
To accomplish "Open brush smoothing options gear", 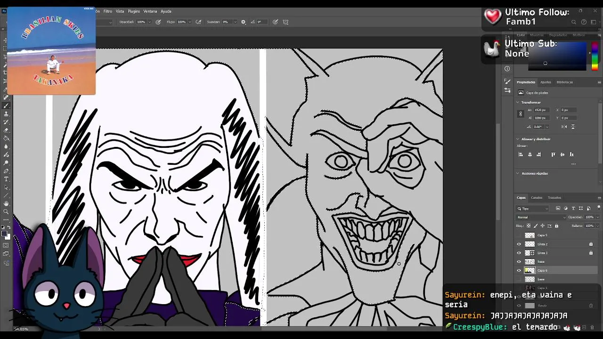I will (x=243, y=22).
